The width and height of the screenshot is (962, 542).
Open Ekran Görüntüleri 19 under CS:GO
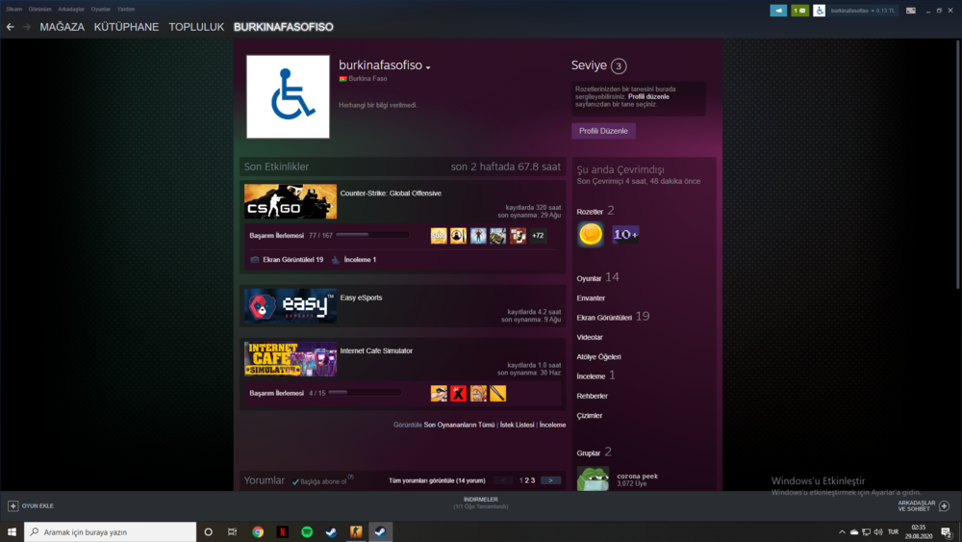292,260
